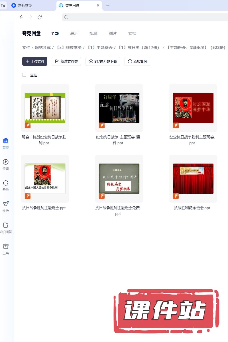
Task: Switch to the 视频 tab
Action: pyautogui.click(x=93, y=33)
